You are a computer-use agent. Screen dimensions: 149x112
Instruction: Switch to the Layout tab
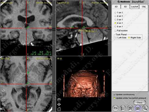tap(134, 7)
